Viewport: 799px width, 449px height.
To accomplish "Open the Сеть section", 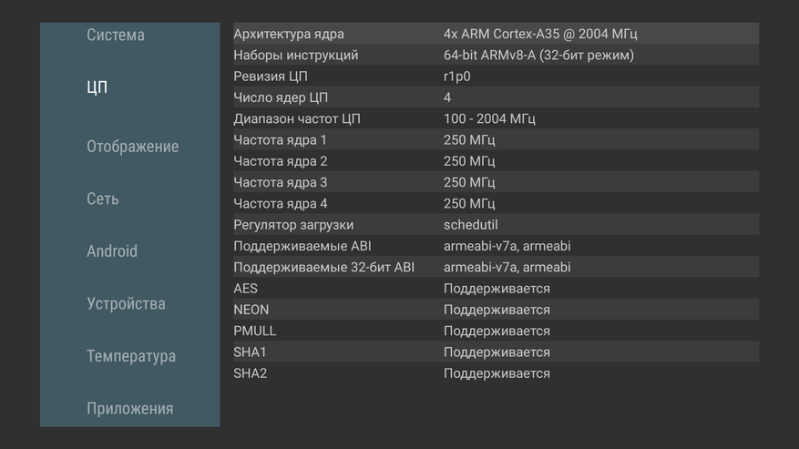I will tap(103, 199).
